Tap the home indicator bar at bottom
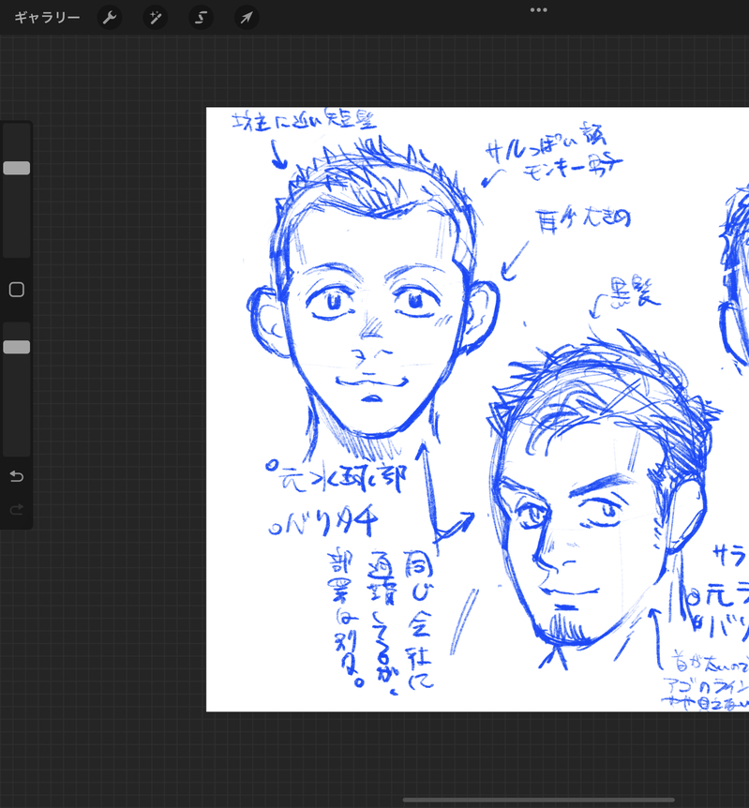The width and height of the screenshot is (749, 808). [x=539, y=801]
